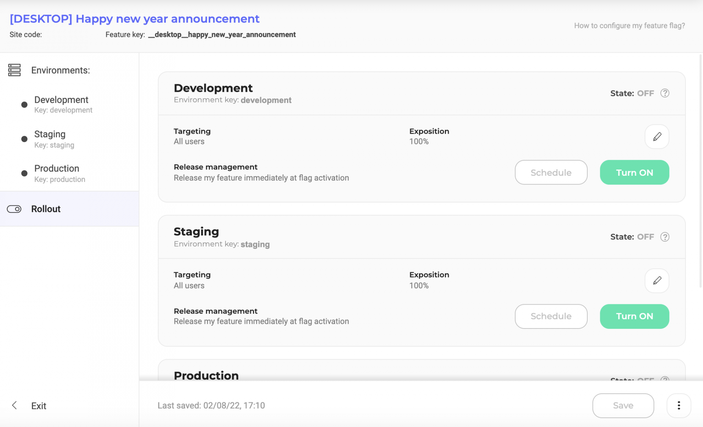This screenshot has width=703, height=427.
Task: Click 'Exposition 100%' in Staging card
Action: (429, 280)
